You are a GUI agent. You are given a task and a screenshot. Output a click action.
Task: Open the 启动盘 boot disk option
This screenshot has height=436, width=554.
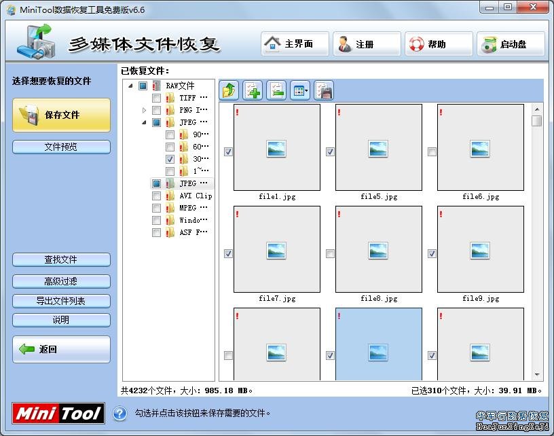point(510,44)
